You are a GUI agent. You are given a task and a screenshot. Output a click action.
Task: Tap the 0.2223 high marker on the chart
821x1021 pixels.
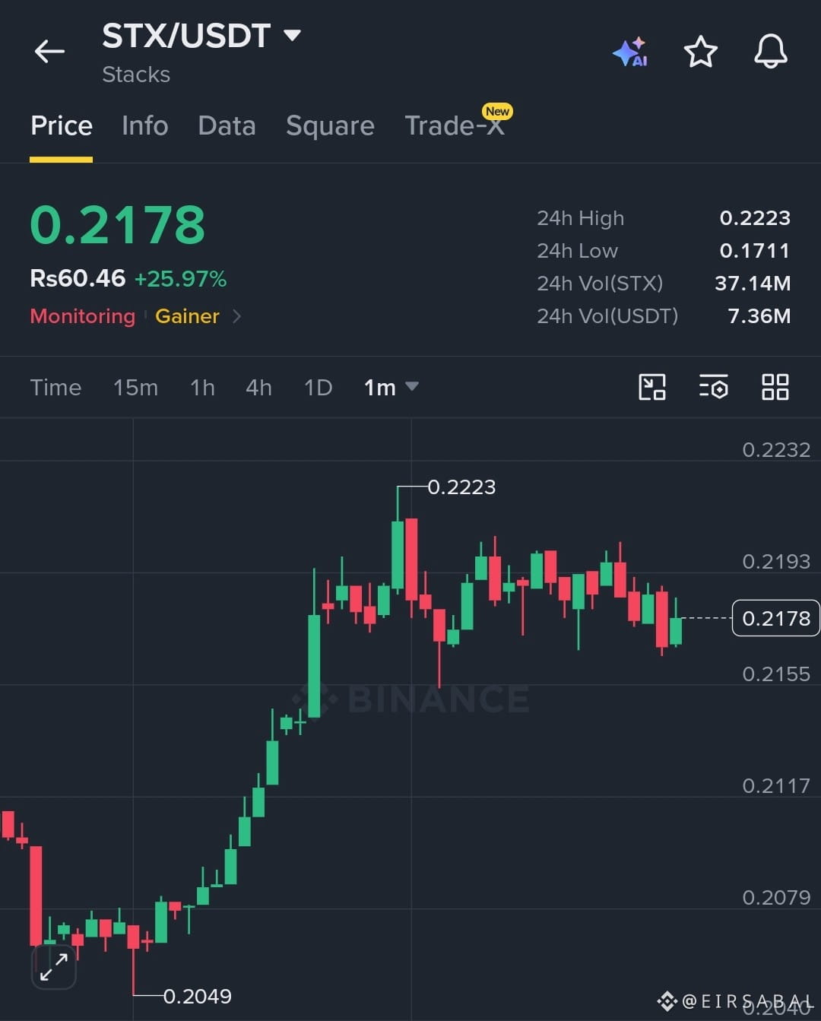[x=461, y=487]
